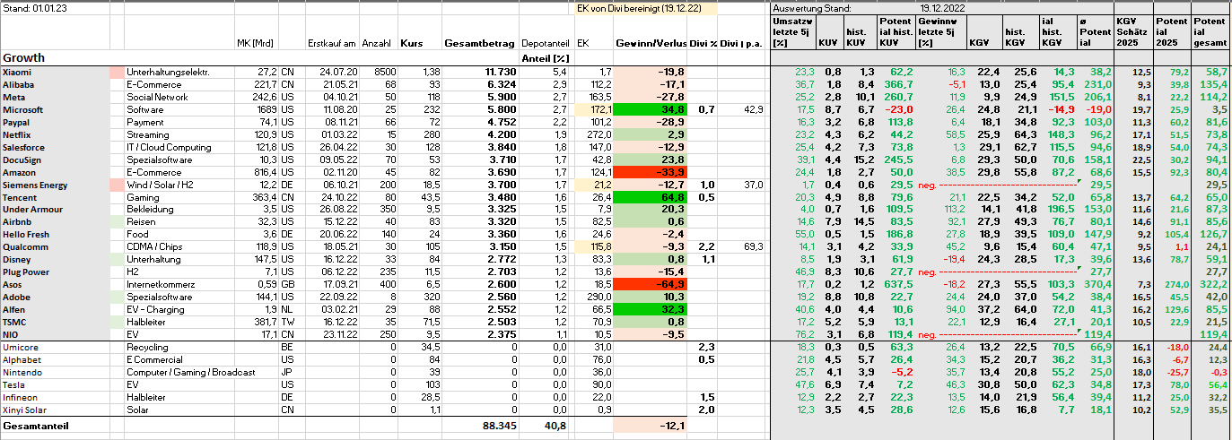Click the 'EV - Charging' sector cell

tap(179, 310)
